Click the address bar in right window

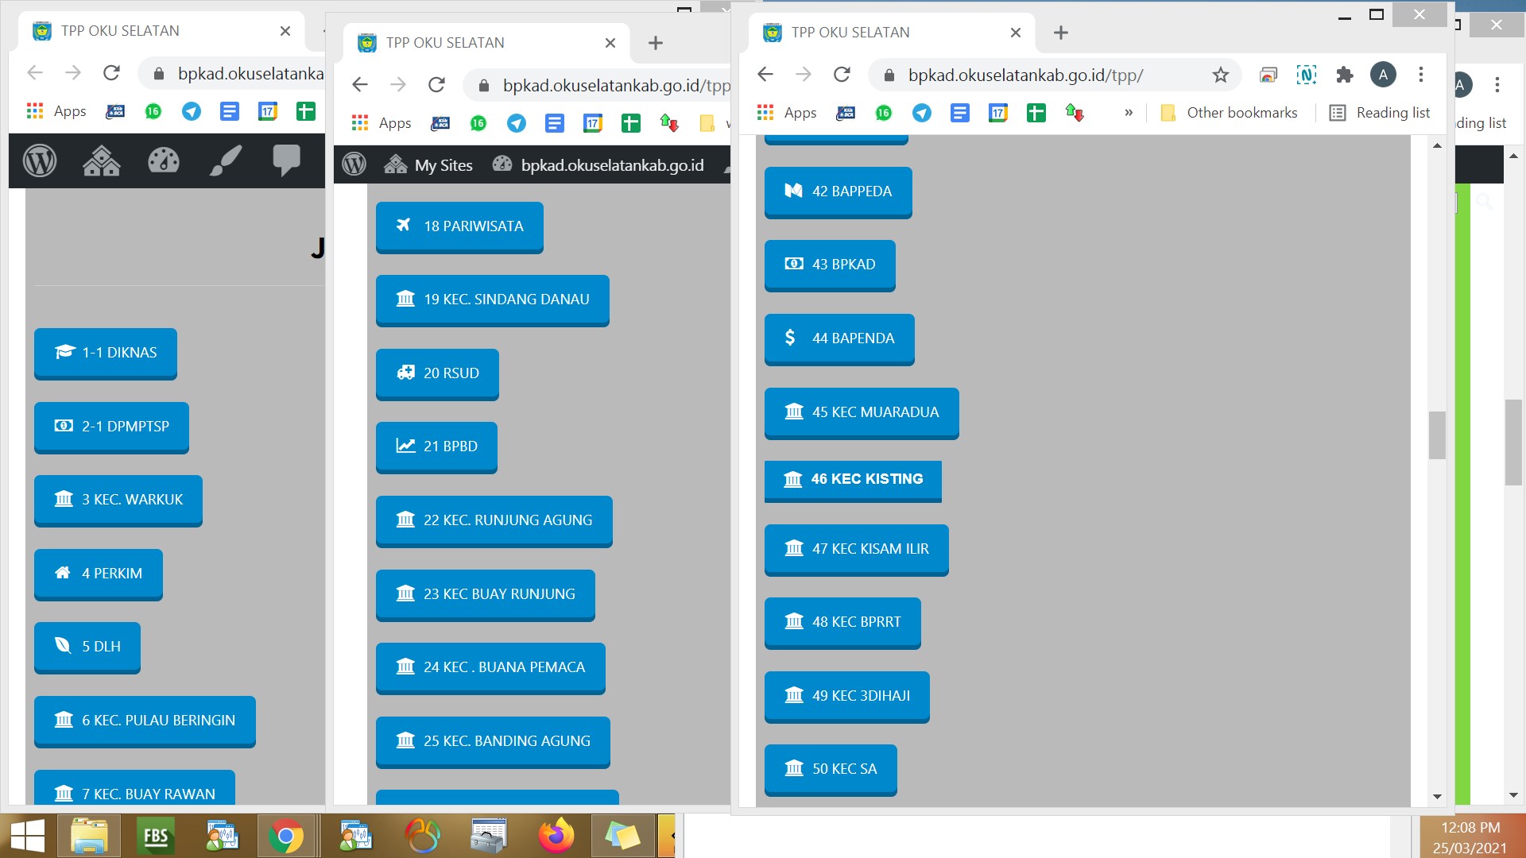[1033, 75]
